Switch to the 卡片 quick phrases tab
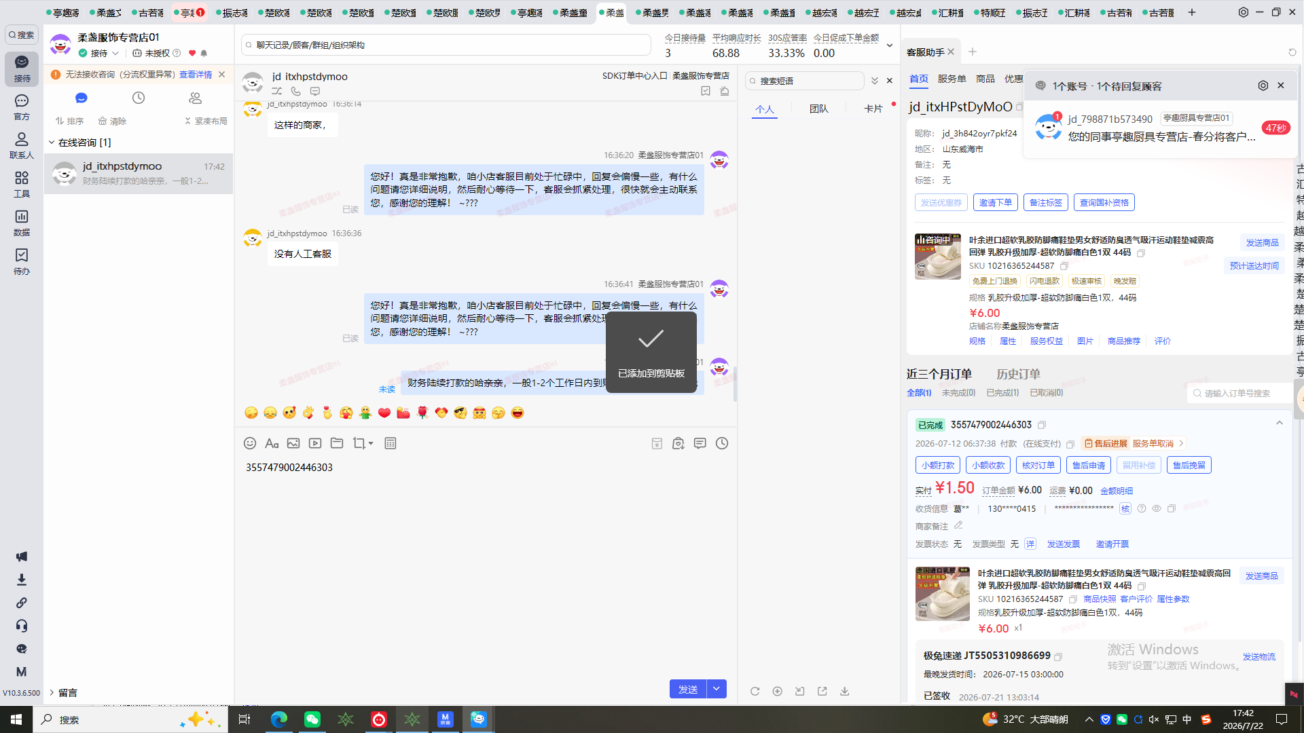 (x=873, y=109)
